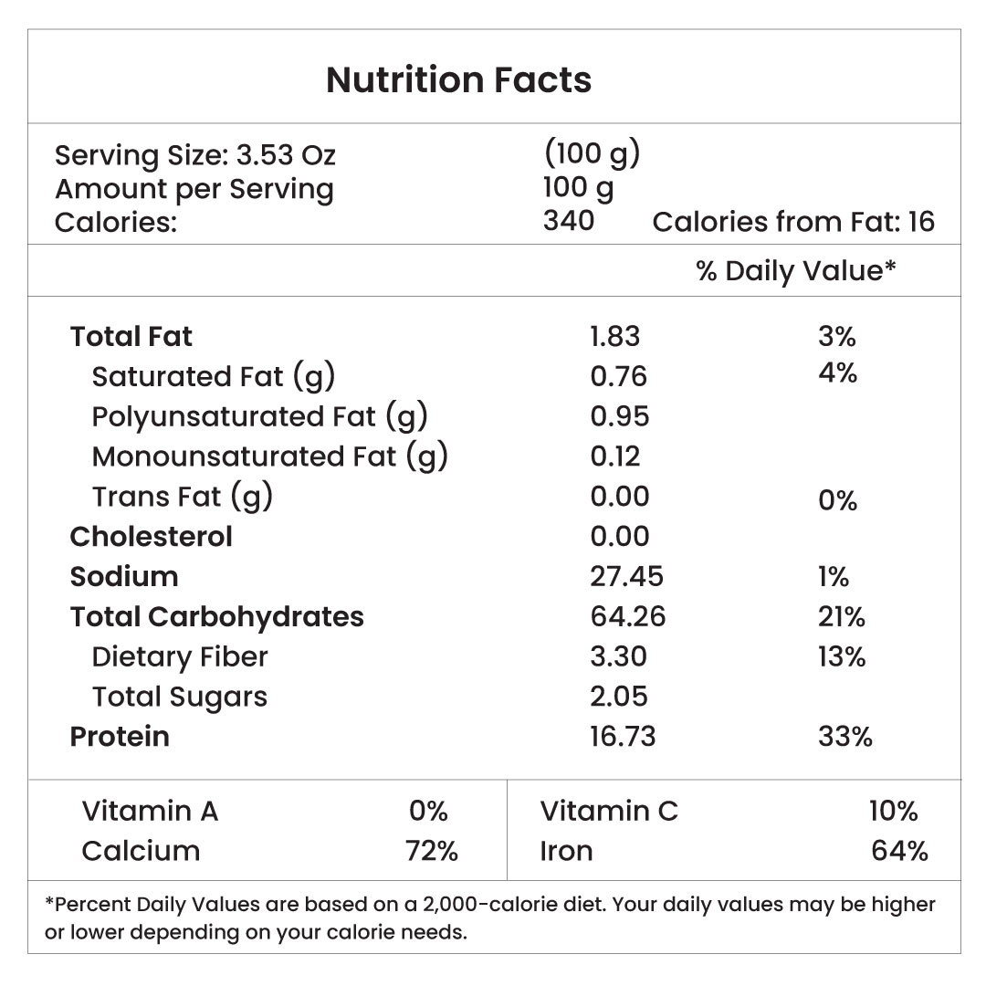Click the Dietary Fiber 13% daily value
This screenshot has height=986, width=986.
[842, 656]
